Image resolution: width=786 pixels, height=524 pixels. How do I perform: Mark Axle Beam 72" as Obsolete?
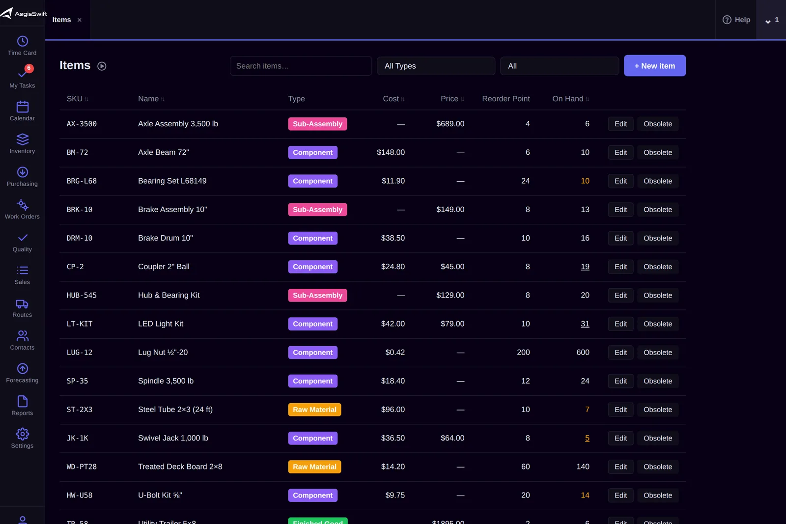click(x=658, y=152)
